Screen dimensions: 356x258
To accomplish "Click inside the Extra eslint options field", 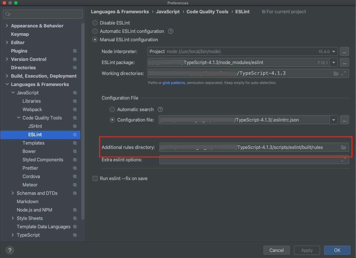I will tap(245, 160).
